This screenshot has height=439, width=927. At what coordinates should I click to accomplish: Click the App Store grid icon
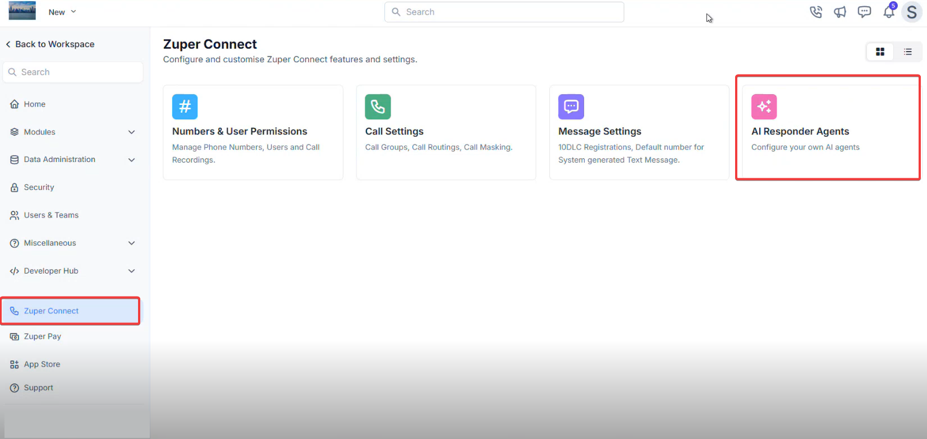(x=15, y=364)
